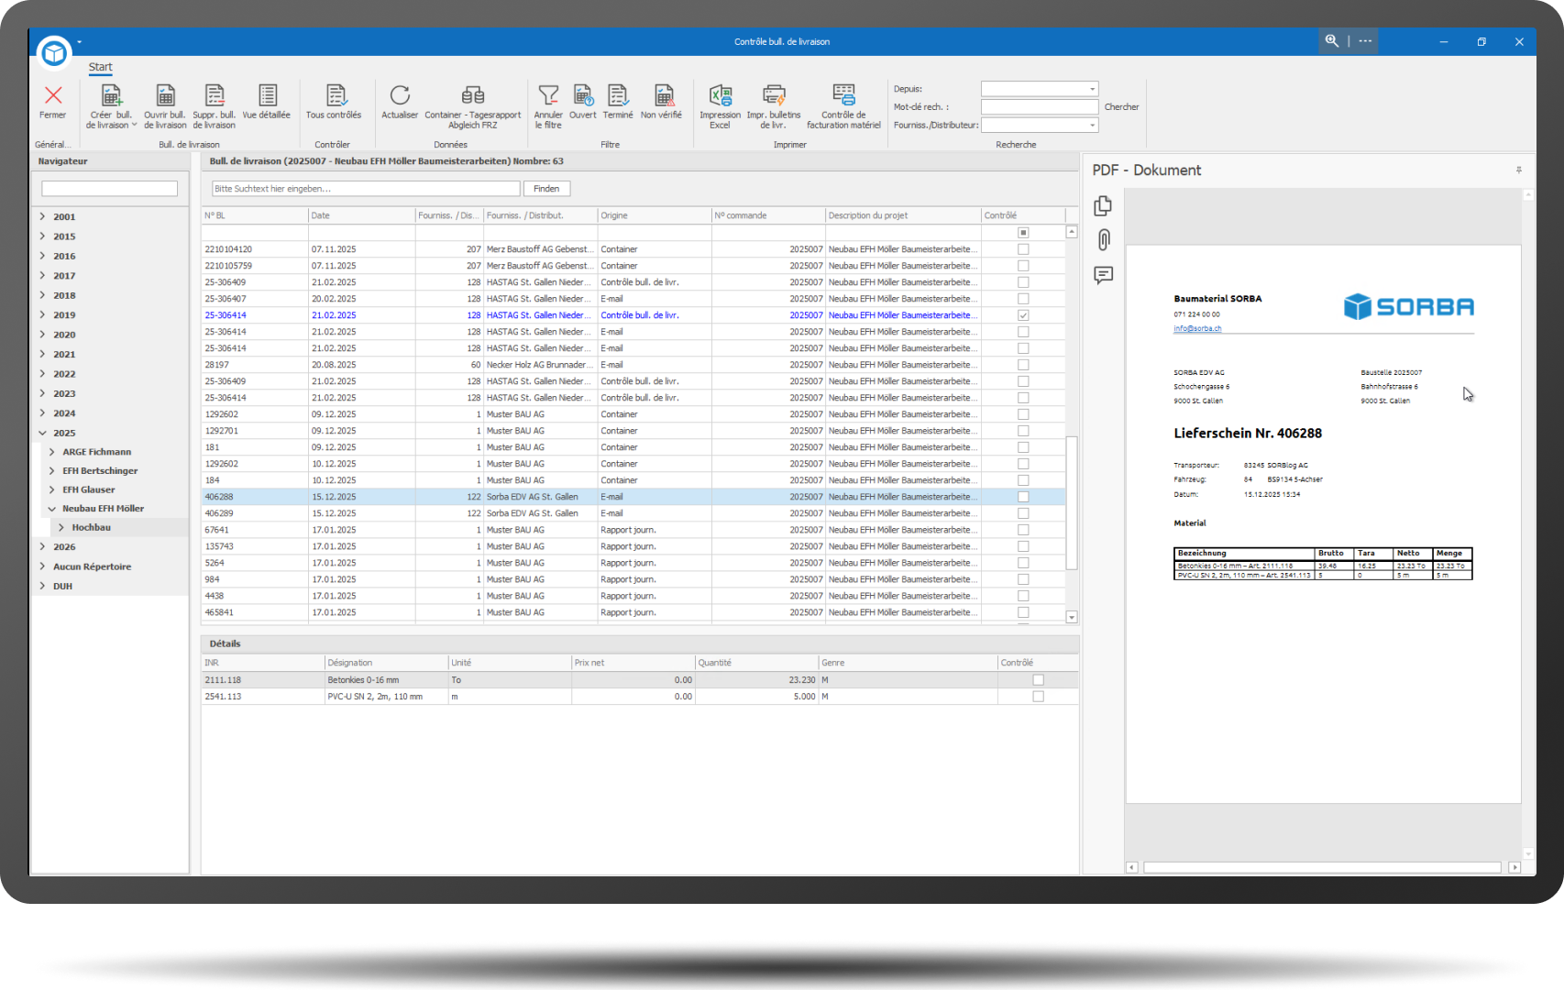
Task: Click the Fermer red X icon
Action: pos(53,95)
